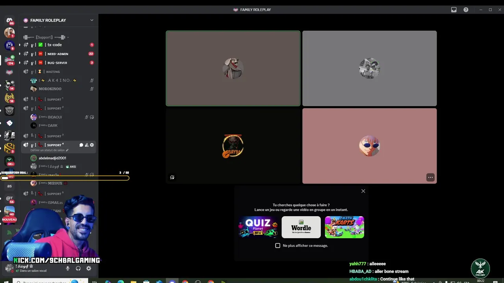Launch the Smash Karts activity
This screenshot has height=283, width=504.
345,227
